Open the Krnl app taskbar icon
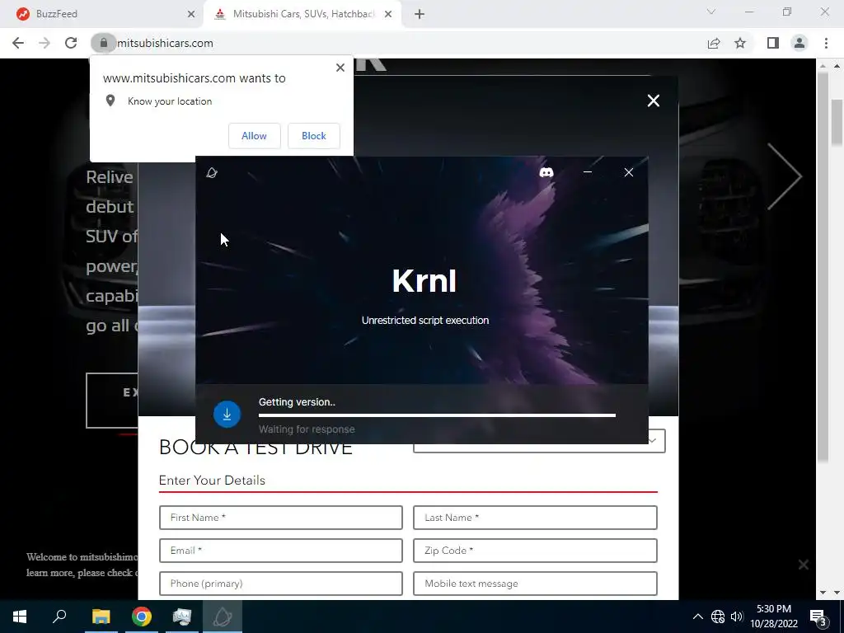 click(x=223, y=617)
